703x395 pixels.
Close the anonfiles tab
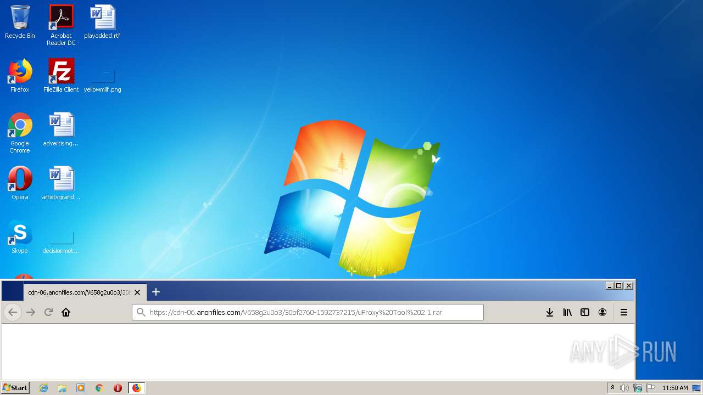137,292
